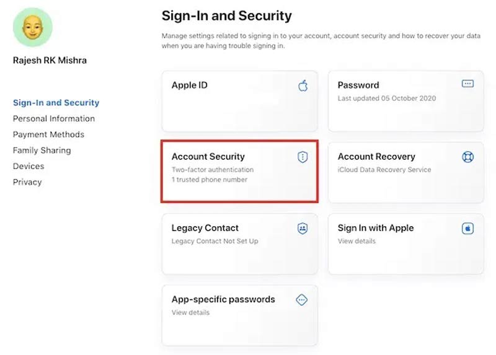Click the password dots icon on Password card
Viewport: 496px width, 355px height.
(468, 84)
